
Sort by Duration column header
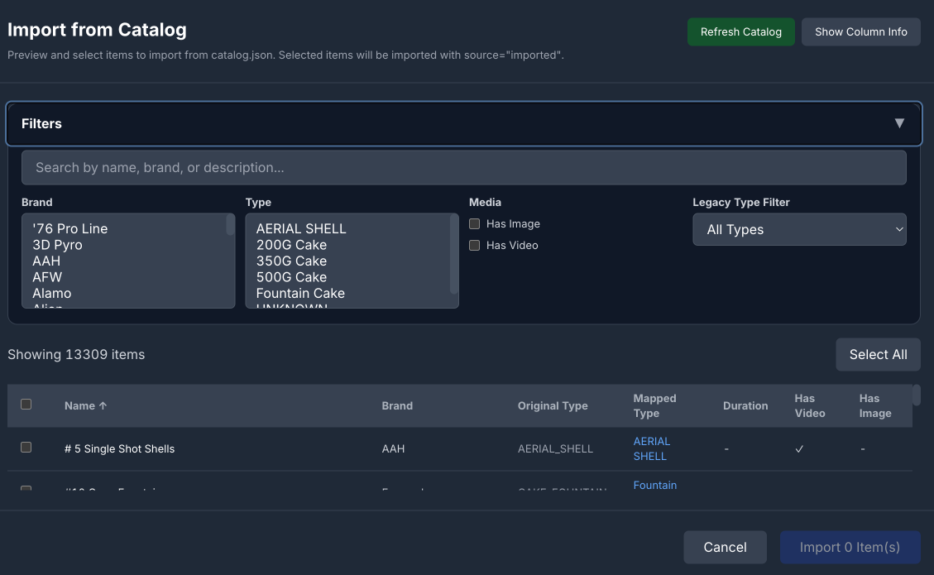coord(745,405)
